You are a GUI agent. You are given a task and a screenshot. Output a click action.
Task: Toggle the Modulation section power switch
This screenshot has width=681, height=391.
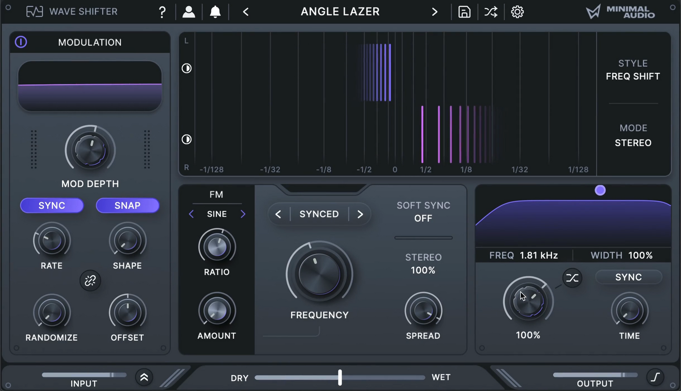click(x=21, y=42)
